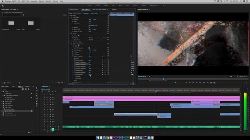Reset the Motion effect
This screenshot has width=250, height=140.
click(x=108, y=17)
